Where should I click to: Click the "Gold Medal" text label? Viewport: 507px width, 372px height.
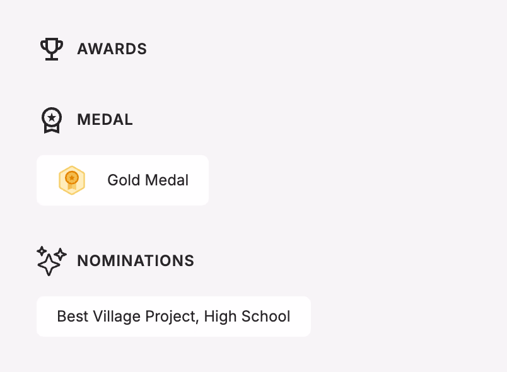click(148, 180)
